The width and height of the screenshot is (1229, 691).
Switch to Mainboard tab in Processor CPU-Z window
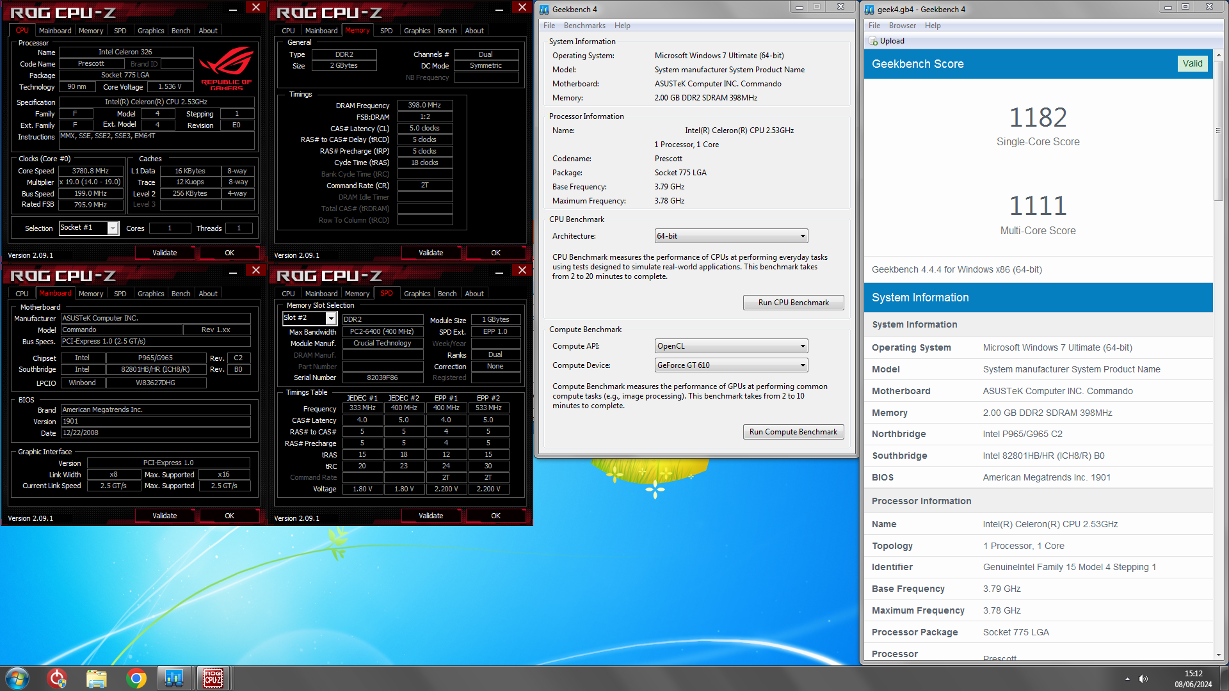pos(55,31)
